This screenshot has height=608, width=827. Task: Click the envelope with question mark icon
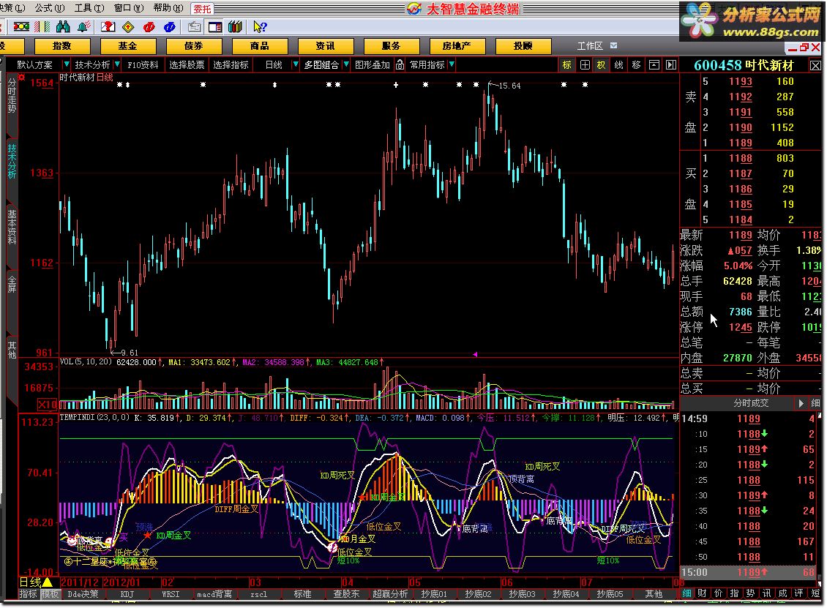pyautogui.click(x=108, y=26)
